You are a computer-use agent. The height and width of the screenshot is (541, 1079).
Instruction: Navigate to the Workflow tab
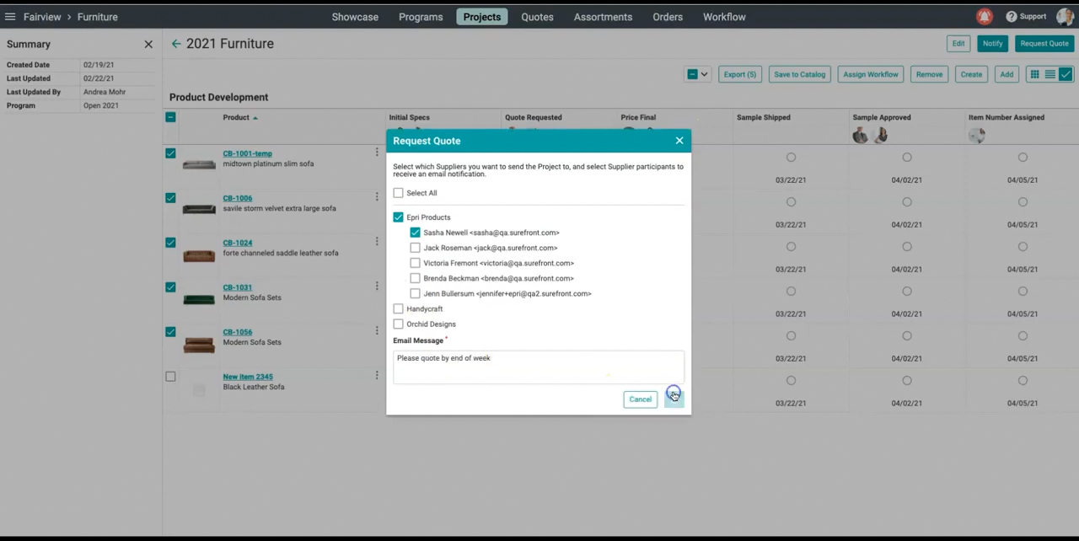click(724, 17)
